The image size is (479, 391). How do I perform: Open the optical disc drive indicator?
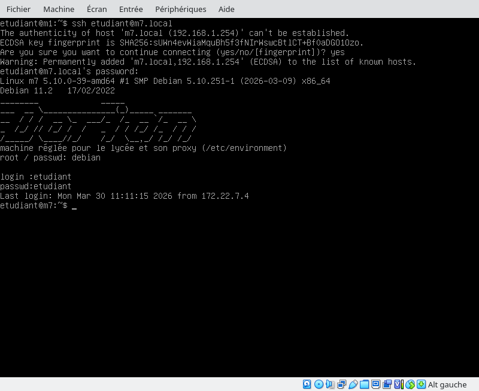[x=319, y=384]
